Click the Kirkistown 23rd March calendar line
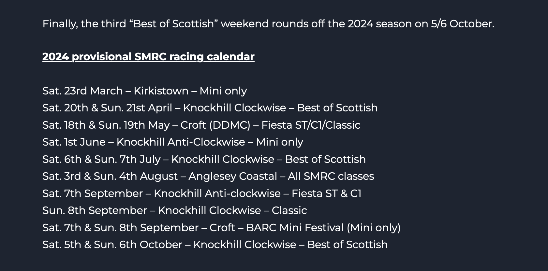The width and height of the screenshot is (548, 271). coord(144,91)
